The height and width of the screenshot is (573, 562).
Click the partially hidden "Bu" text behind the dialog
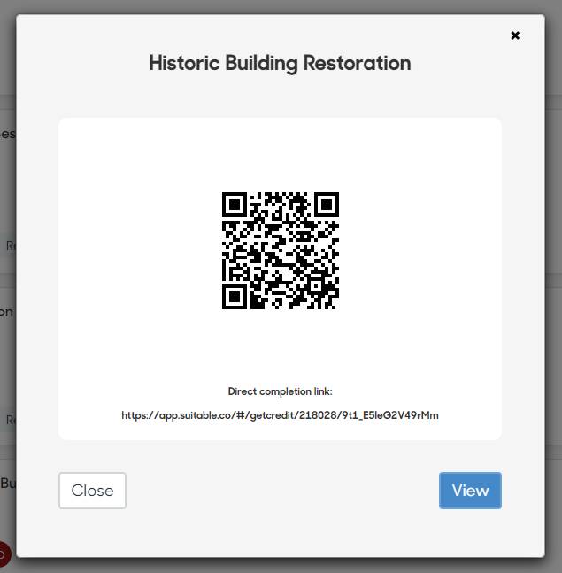(x=7, y=484)
